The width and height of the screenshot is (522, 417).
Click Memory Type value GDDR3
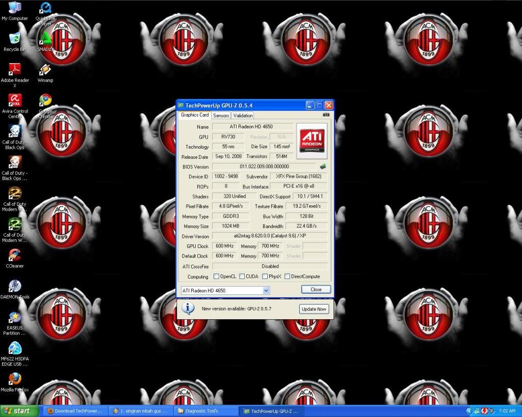(x=230, y=216)
